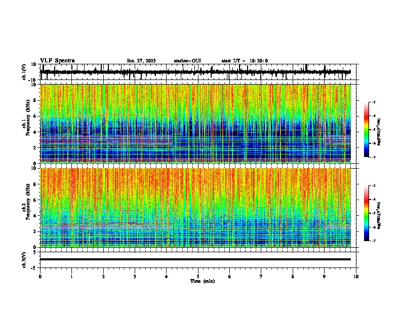Click the x-axis tick label "7"

pyautogui.click(x=261, y=277)
